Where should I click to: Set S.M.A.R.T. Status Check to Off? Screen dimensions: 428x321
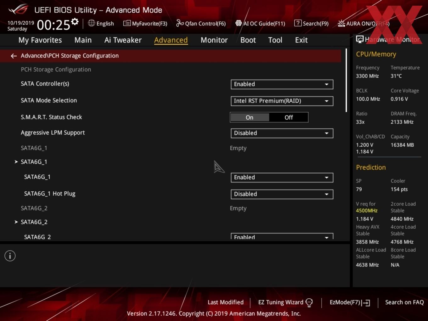(289, 117)
